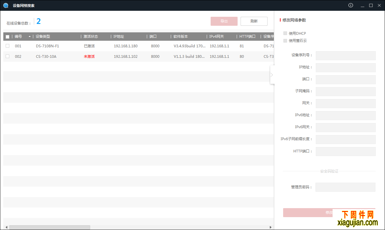This screenshot has height=230, width=385.
Task: Click the 刷新 refresh button
Action: point(254,21)
